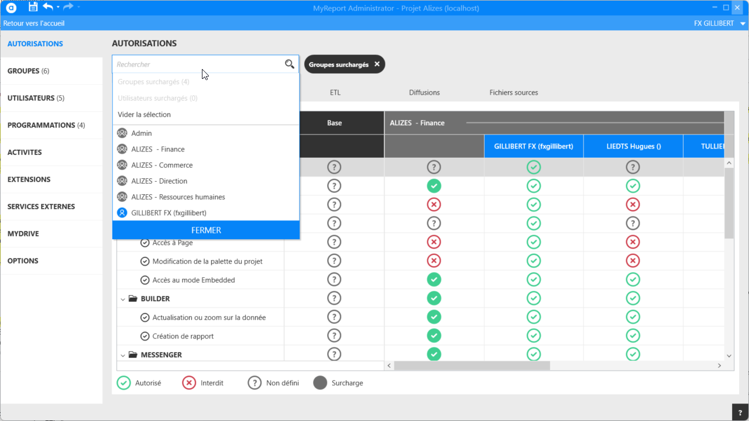Click the horizontal scrollbar of the table

472,365
